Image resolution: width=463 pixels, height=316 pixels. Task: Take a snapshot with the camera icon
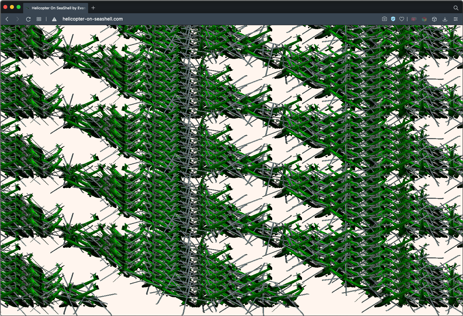click(385, 19)
